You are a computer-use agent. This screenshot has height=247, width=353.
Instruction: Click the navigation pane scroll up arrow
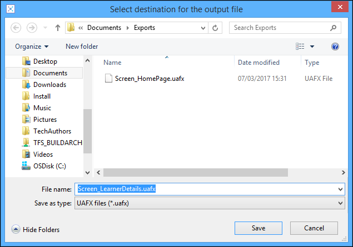[88, 60]
